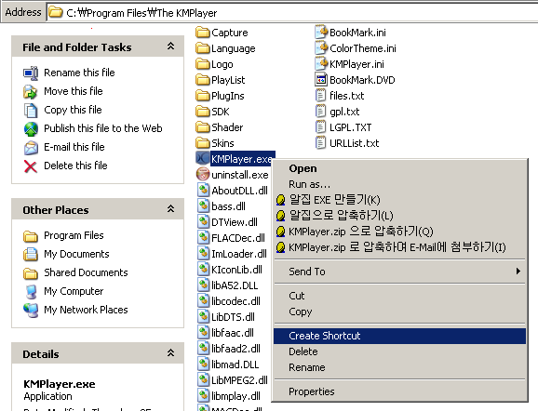
Task: Choose the compress and attach to E-Mail(I) entry
Action: pos(399,247)
